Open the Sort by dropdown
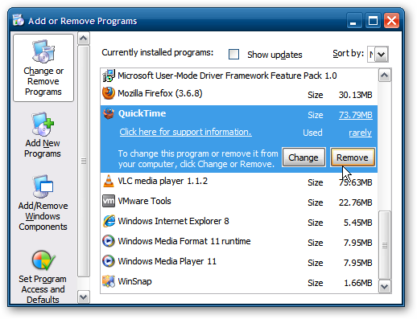 click(381, 55)
